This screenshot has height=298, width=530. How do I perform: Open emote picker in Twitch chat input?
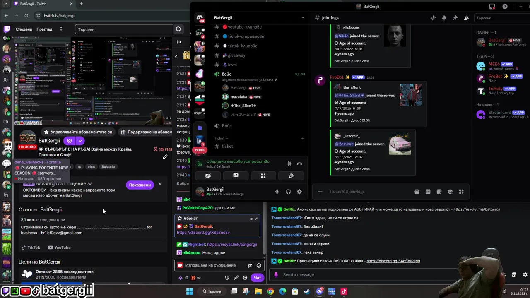(259, 266)
